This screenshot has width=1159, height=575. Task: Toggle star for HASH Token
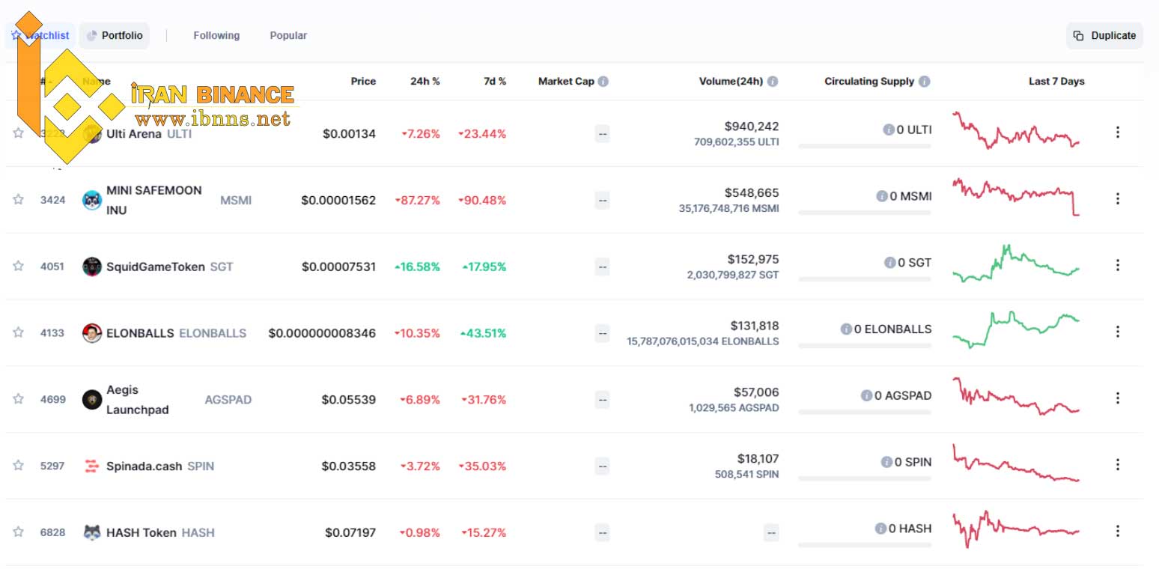click(18, 532)
